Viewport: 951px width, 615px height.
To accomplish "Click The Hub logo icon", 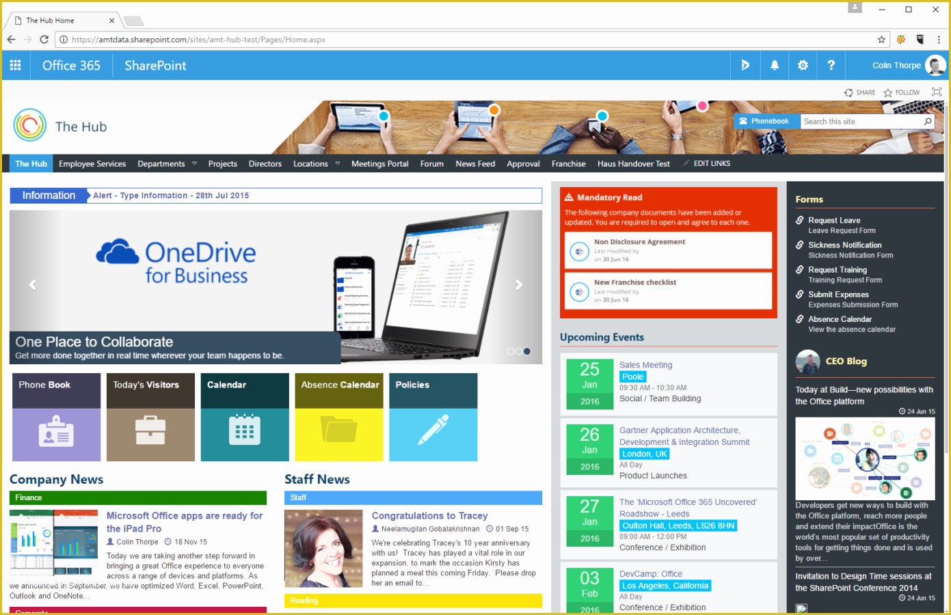I will pos(29,125).
